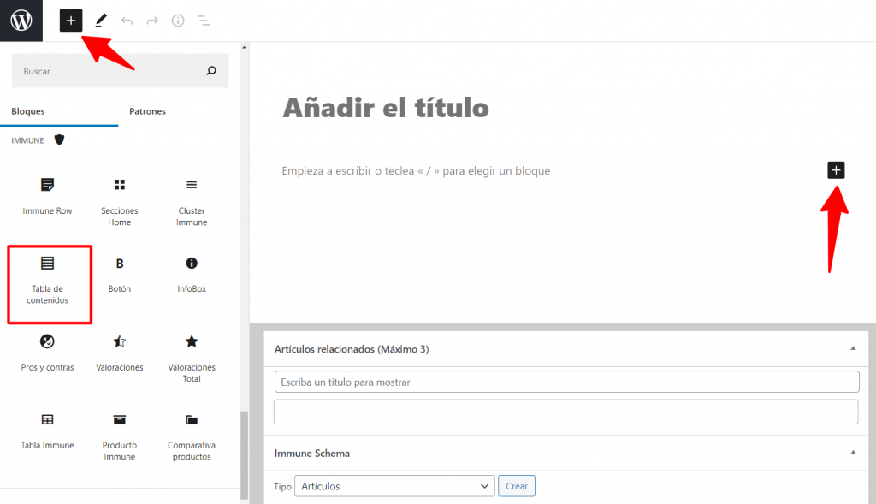Select the Bloques tab
The height and width of the screenshot is (504, 876).
[x=28, y=111]
